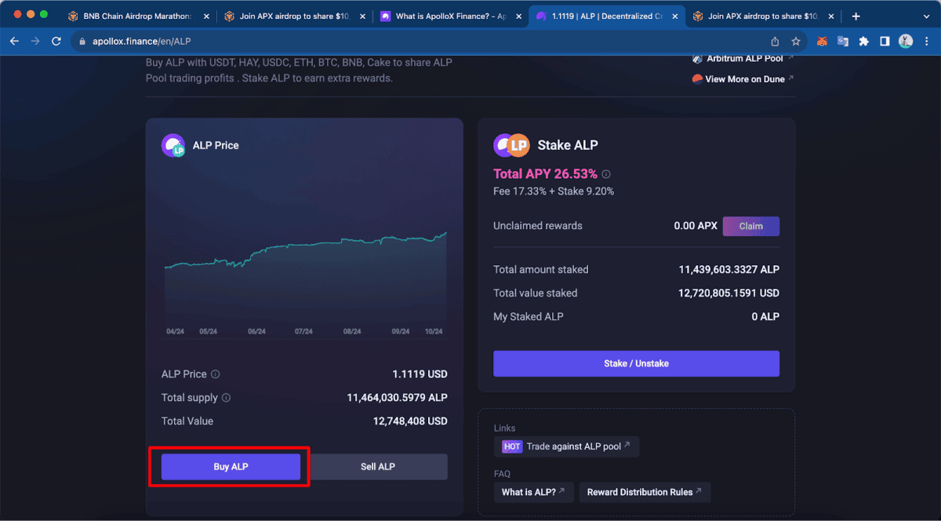This screenshot has height=521, width=941.
Task: Close the BNB Chain Airdrop Marathon tab
Action: 208,16
